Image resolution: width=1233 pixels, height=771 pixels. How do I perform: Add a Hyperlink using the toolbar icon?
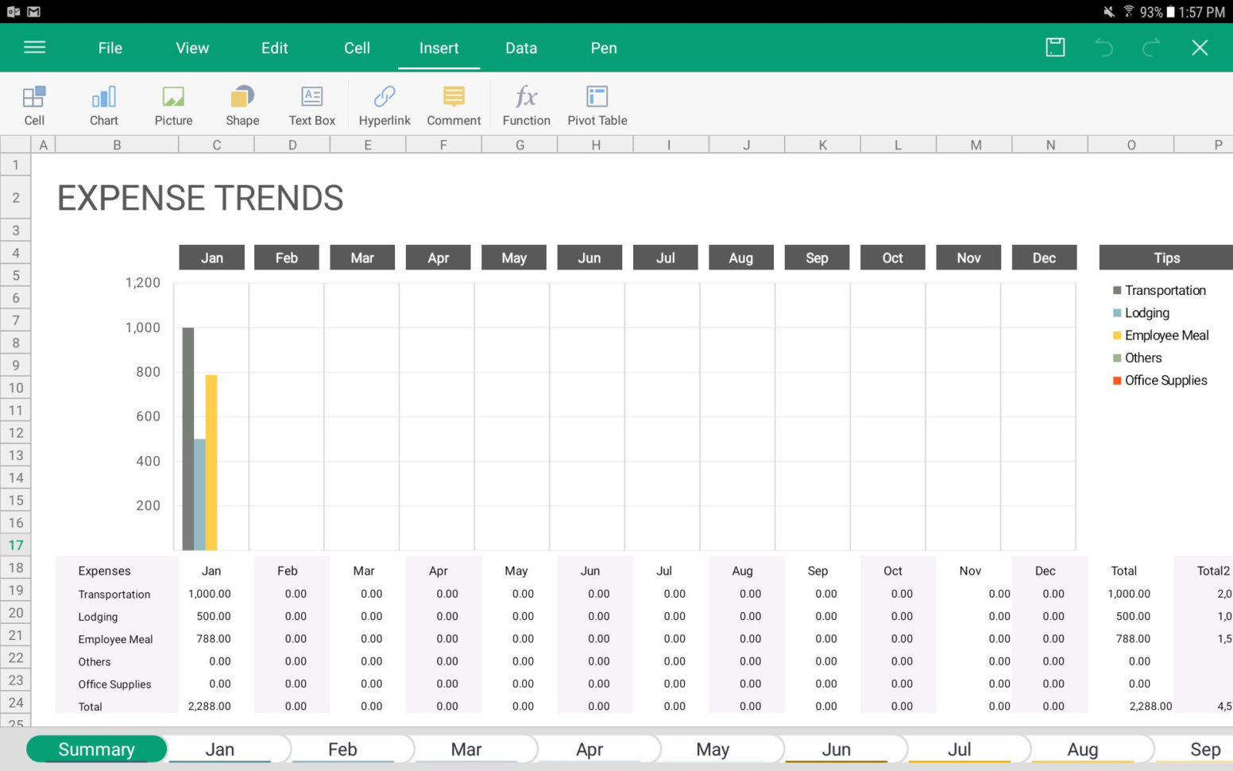(x=385, y=105)
